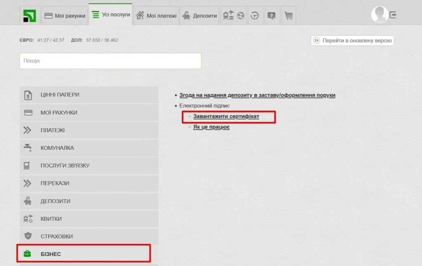Click the football icon in the top bar
The height and width of the screenshot is (266, 422).
(x=241, y=16)
